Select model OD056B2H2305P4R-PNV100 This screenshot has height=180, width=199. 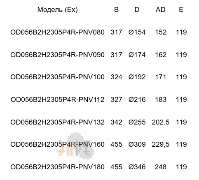coord(57,77)
